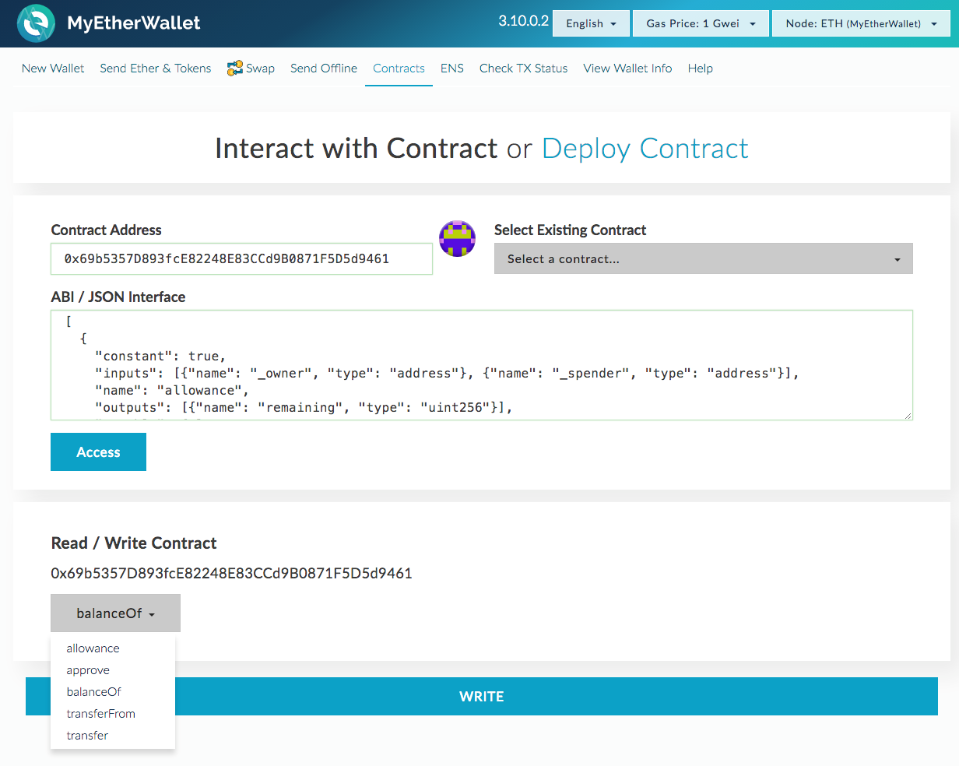
Task: Click the contract address identicon
Action: click(x=457, y=239)
